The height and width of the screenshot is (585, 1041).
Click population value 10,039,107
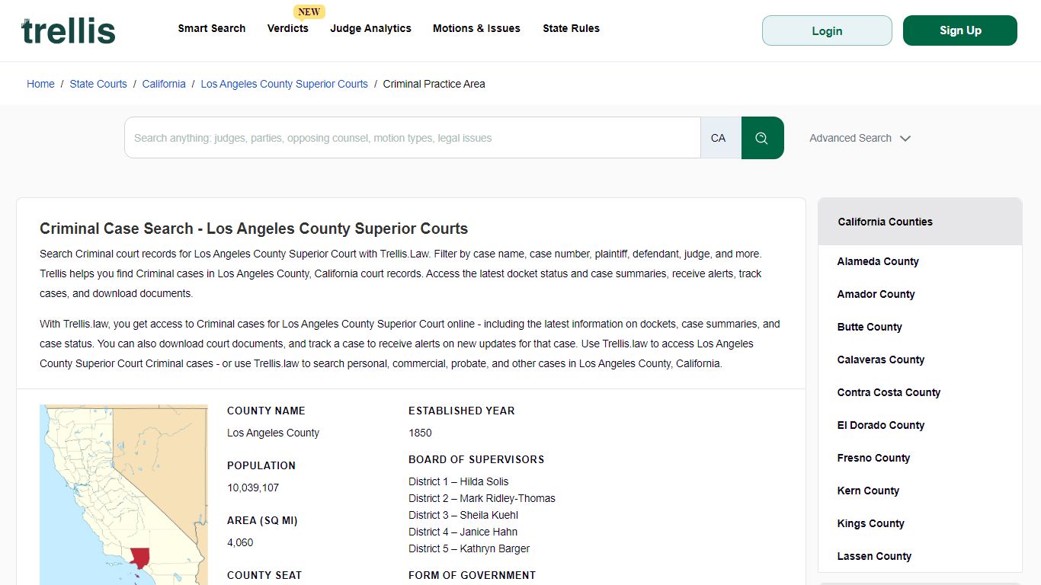(253, 487)
